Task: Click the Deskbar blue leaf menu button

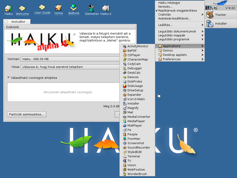Action: click(221, 2)
